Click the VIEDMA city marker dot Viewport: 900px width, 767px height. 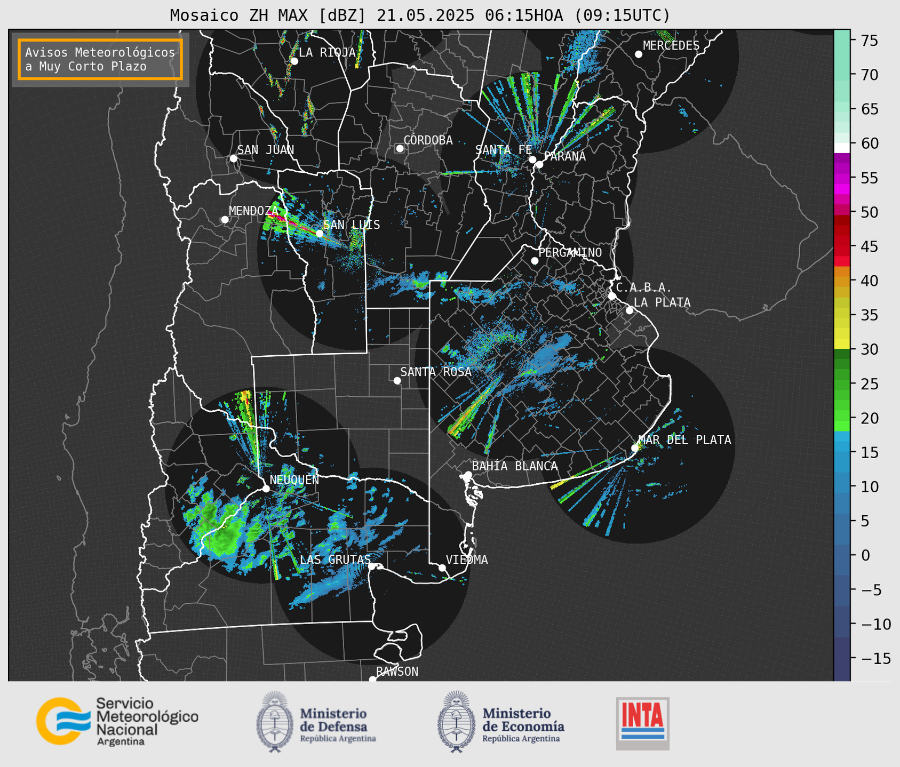tap(442, 568)
